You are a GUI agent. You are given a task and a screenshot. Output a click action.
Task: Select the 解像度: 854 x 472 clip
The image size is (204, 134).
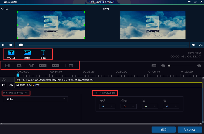pyautogui.click(x=108, y=85)
